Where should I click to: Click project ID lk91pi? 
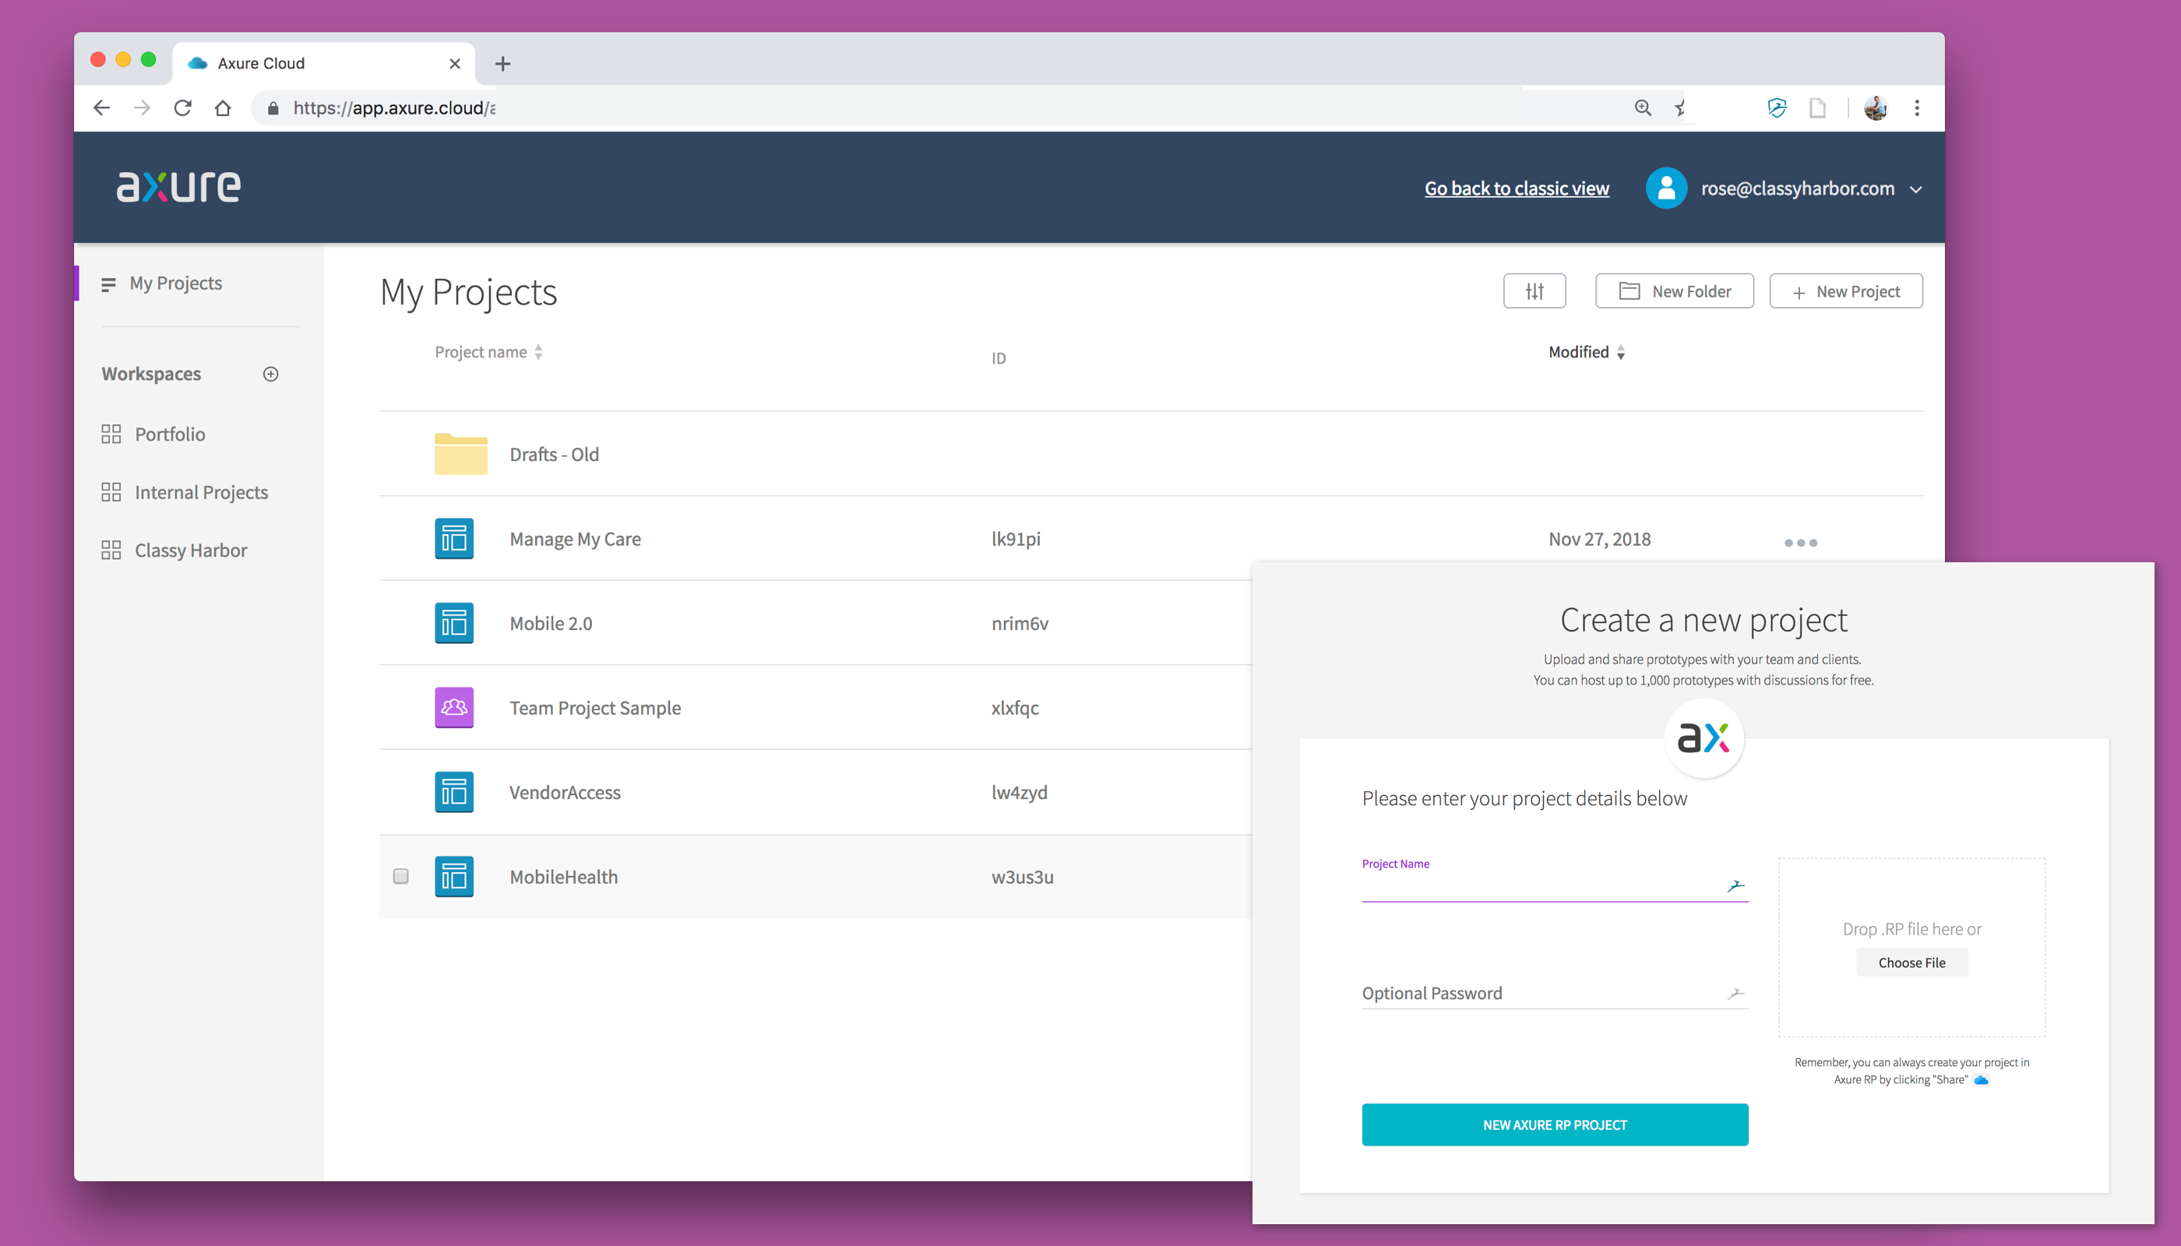pyautogui.click(x=1016, y=539)
